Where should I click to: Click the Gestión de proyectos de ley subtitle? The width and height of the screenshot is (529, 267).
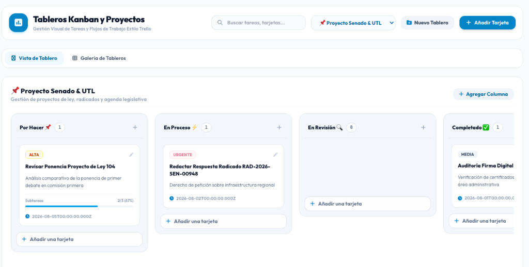(x=79, y=99)
